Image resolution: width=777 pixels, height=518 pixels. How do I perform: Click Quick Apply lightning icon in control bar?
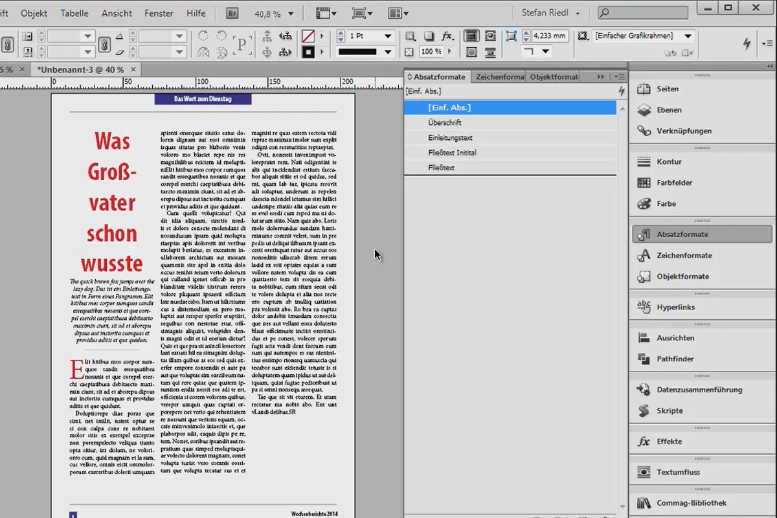pyautogui.click(x=747, y=43)
